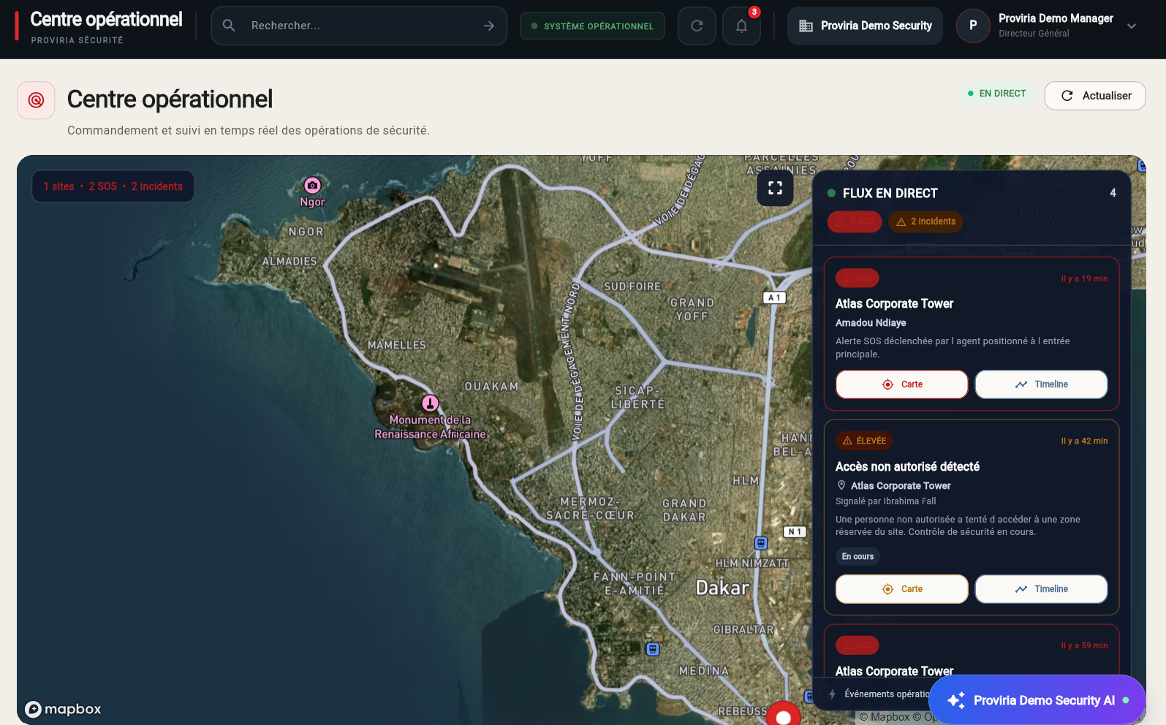Image resolution: width=1166 pixels, height=725 pixels.
Task: Focus the Rechercher search field
Action: point(359,26)
